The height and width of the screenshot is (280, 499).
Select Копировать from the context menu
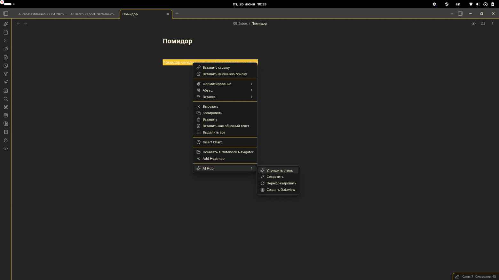[x=225, y=113]
